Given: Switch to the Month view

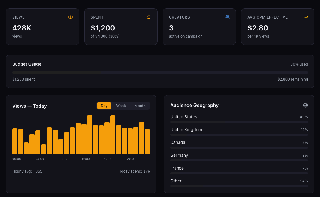Looking at the screenshot, I should click(140, 106).
